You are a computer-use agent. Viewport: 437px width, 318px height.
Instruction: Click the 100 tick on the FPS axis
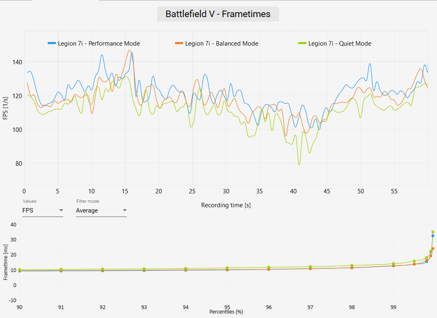[x=17, y=129]
